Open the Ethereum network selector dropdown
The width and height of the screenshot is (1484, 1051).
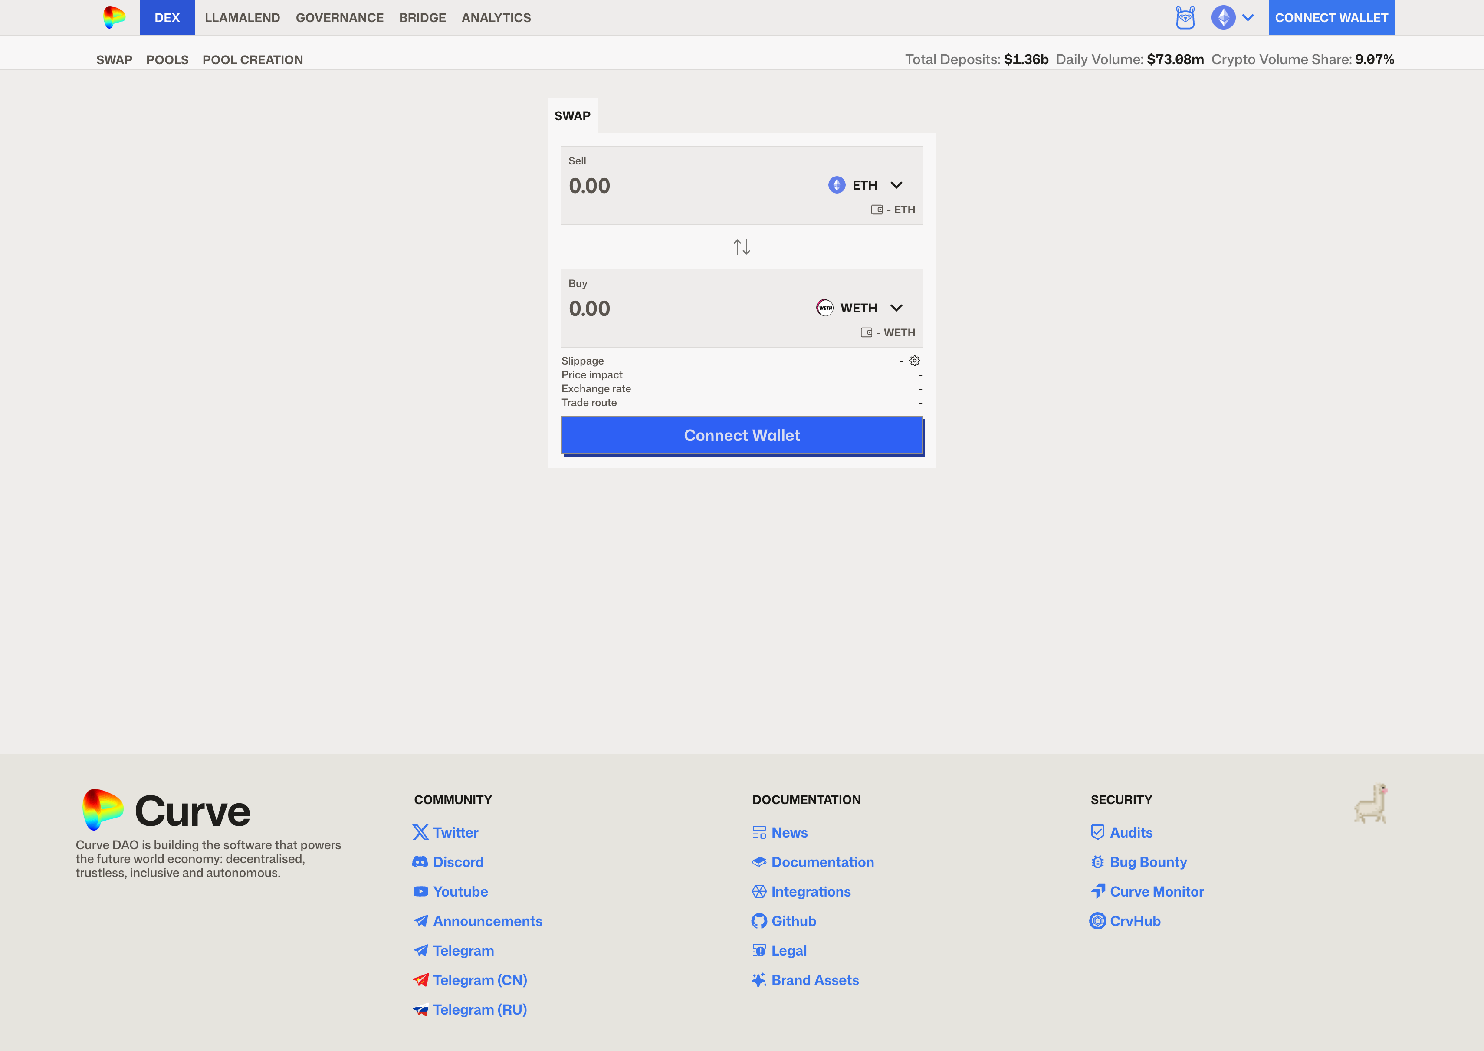1233,17
